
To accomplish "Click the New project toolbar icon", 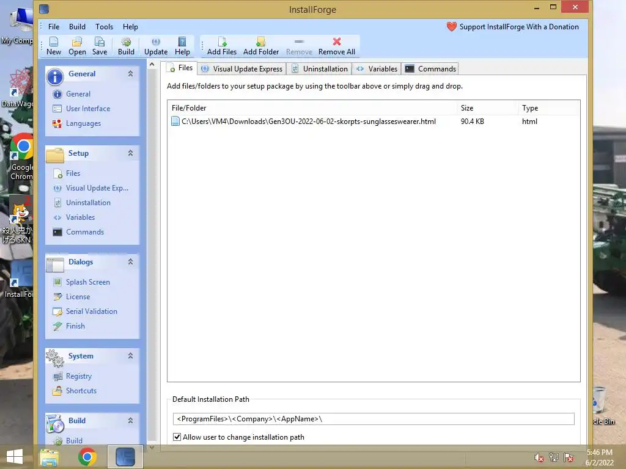I will 54,46.
